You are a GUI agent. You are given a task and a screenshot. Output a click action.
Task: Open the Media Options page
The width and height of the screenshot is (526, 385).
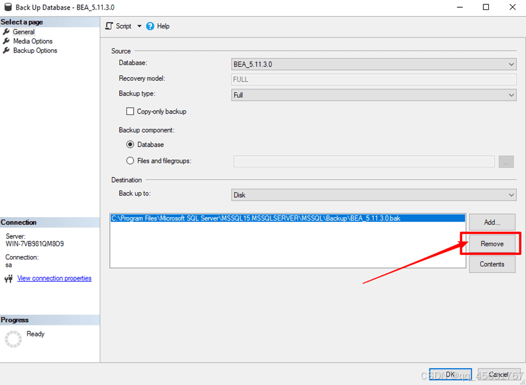[x=33, y=41]
